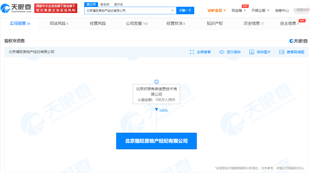Select the 北京好房有幸信息技术有限公司 shareholder node
Screen dimensions: 310x173
tap(156, 94)
